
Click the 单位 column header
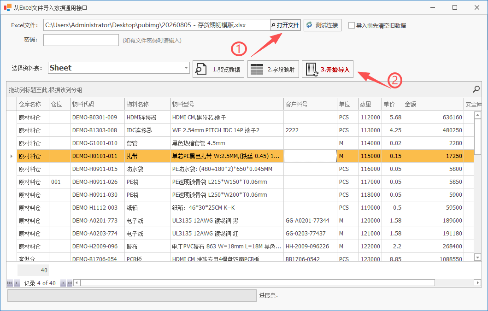(347, 104)
